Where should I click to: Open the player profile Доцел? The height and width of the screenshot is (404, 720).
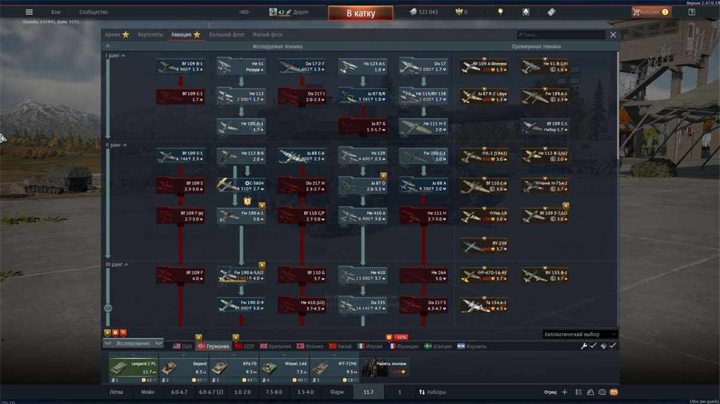coord(289,12)
